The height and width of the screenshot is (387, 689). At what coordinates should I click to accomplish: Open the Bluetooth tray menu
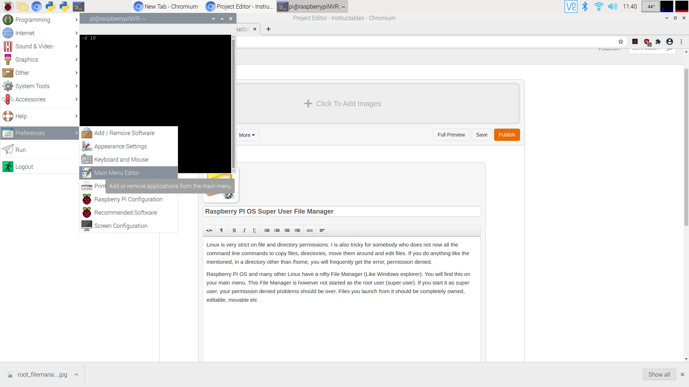pyautogui.click(x=585, y=6)
